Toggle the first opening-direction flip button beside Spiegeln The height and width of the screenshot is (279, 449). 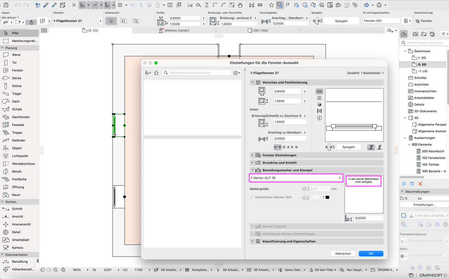pyautogui.click(x=371, y=147)
